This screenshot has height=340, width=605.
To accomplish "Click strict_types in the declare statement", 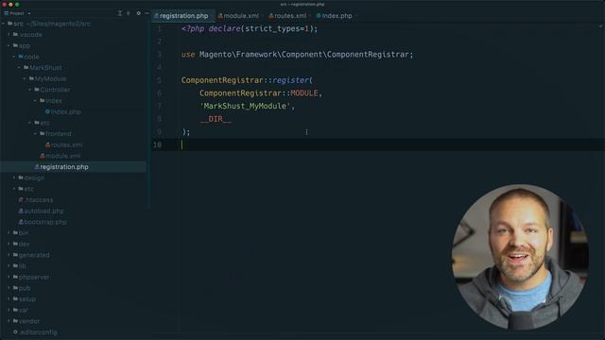I will pos(272,29).
